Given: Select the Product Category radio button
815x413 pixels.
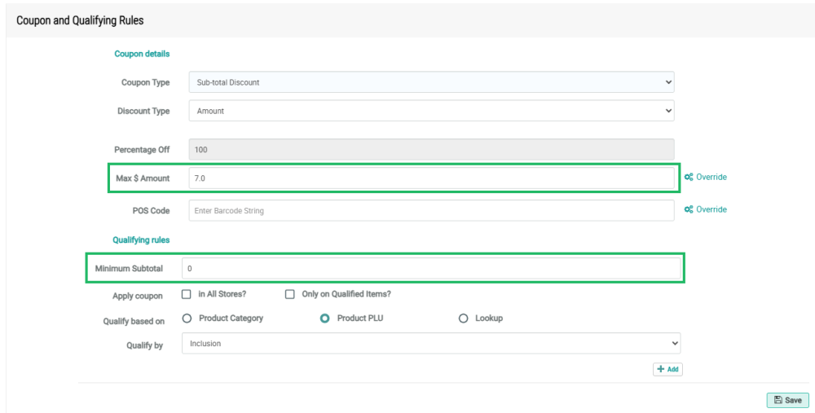Looking at the screenshot, I should (187, 319).
